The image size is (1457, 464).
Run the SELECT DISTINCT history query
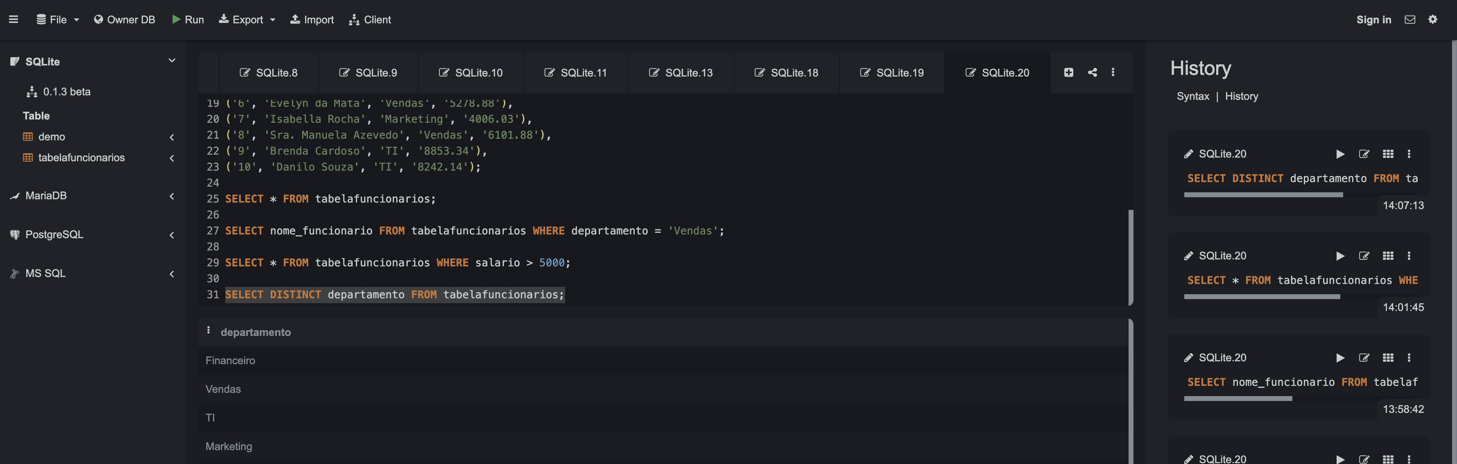tap(1340, 154)
